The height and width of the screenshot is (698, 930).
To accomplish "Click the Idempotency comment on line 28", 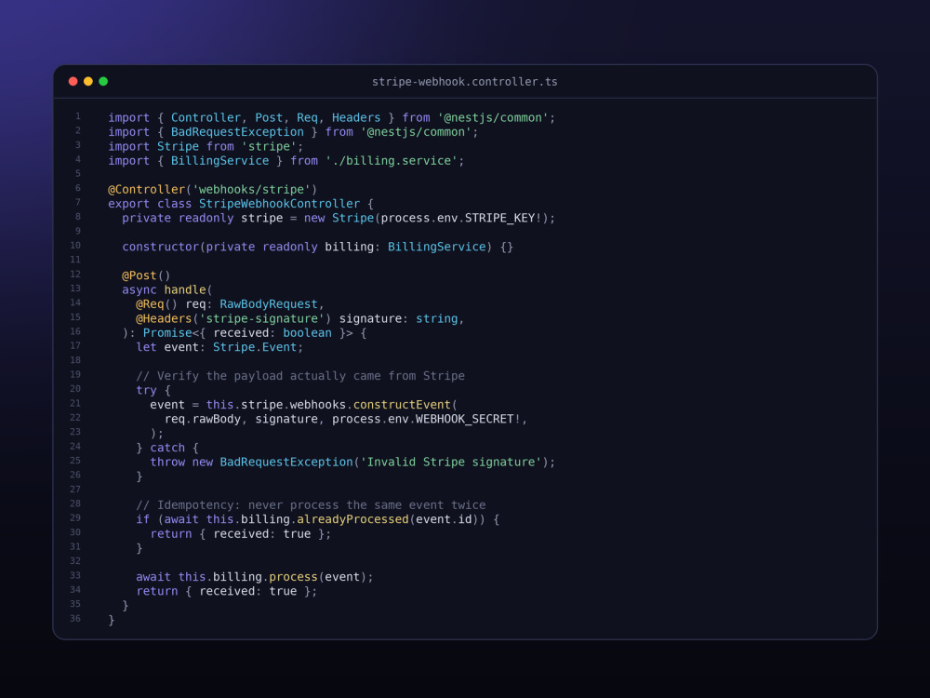I will pos(311,505).
